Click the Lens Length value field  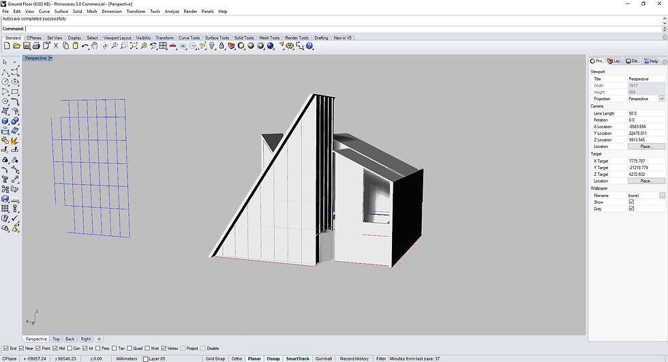(x=646, y=114)
